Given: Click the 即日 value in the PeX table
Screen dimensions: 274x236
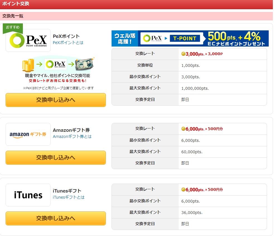Looking at the screenshot, I should pos(185,99).
